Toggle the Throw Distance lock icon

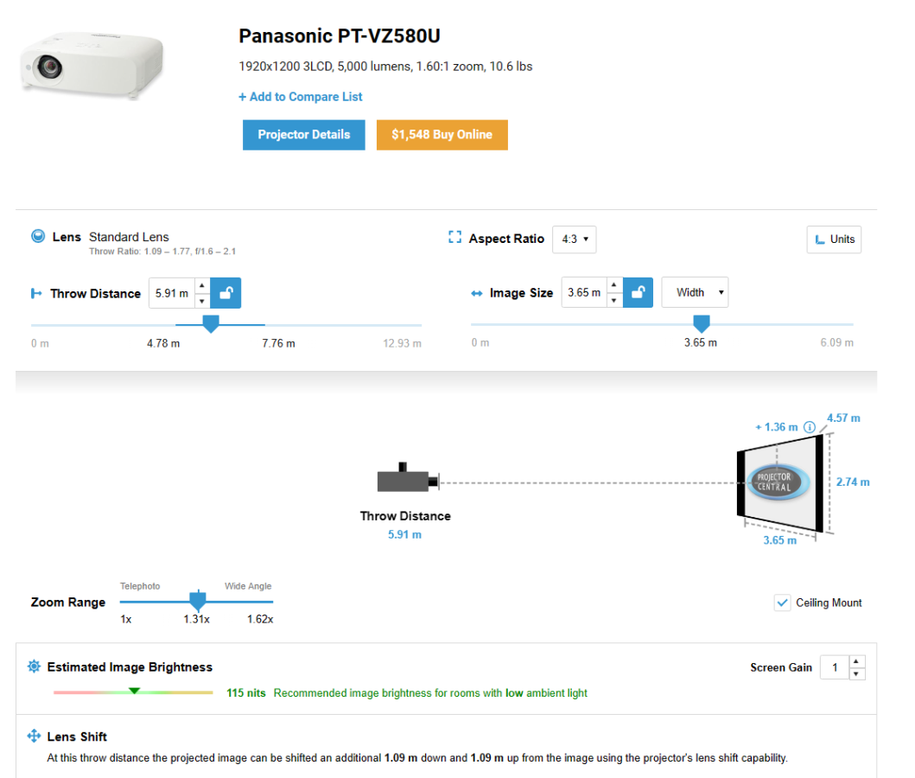click(x=226, y=293)
